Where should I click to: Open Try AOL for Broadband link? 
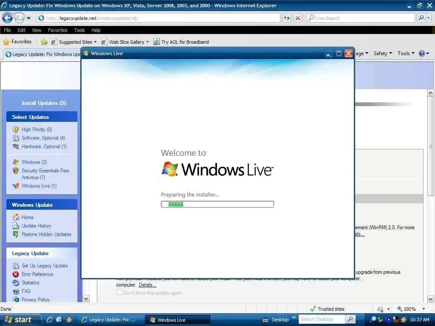181,42
